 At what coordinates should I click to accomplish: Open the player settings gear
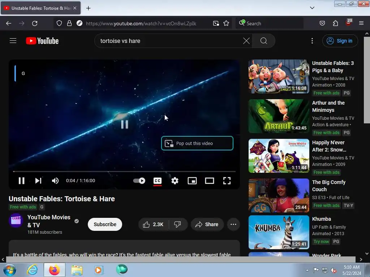[175, 181]
